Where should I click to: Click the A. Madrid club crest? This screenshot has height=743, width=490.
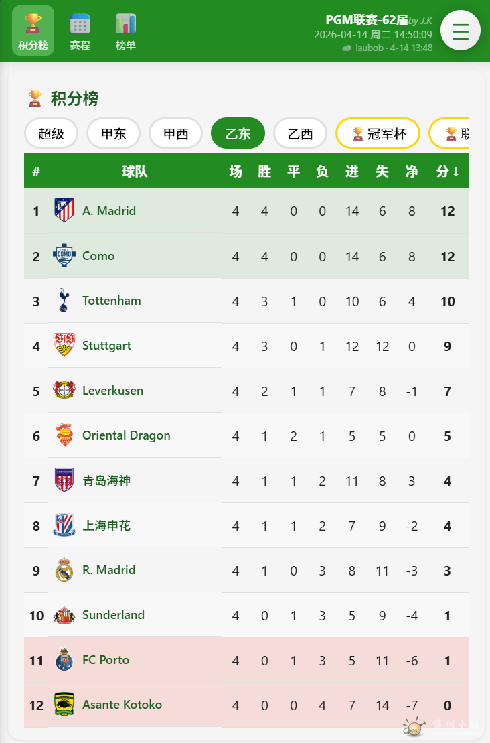pos(64,211)
